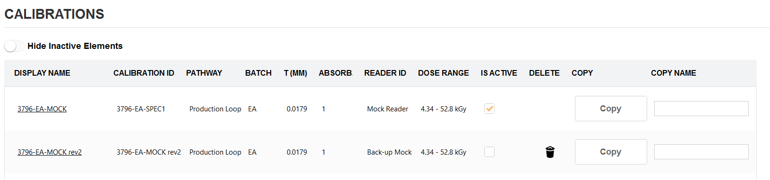This screenshot has width=770, height=180.
Task: Sort by T (MM) column header
Action: (296, 73)
